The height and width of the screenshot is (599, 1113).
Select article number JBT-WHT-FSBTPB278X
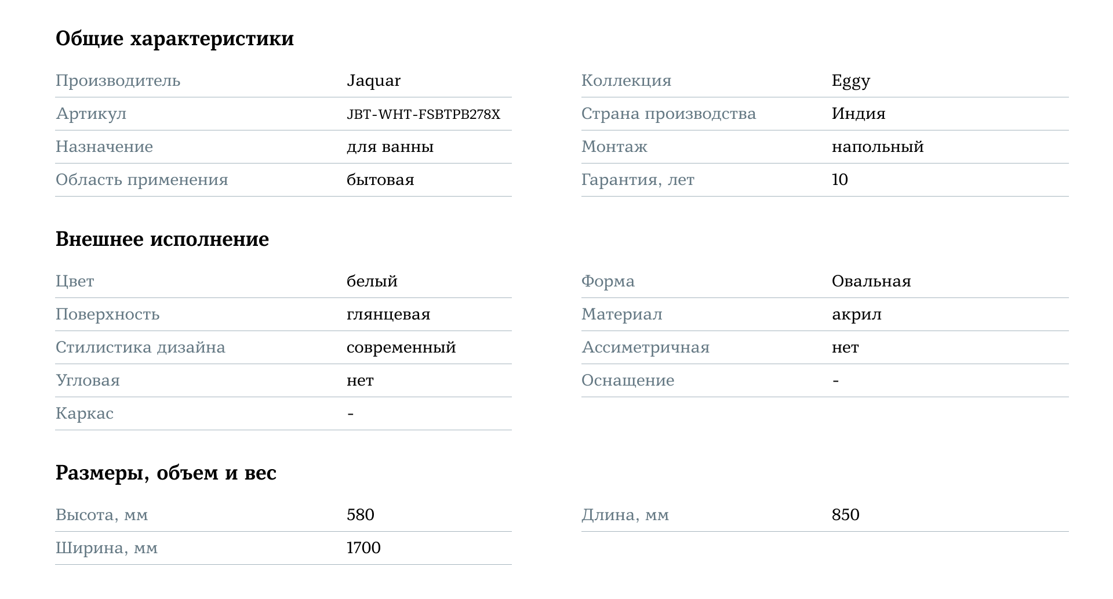(423, 114)
